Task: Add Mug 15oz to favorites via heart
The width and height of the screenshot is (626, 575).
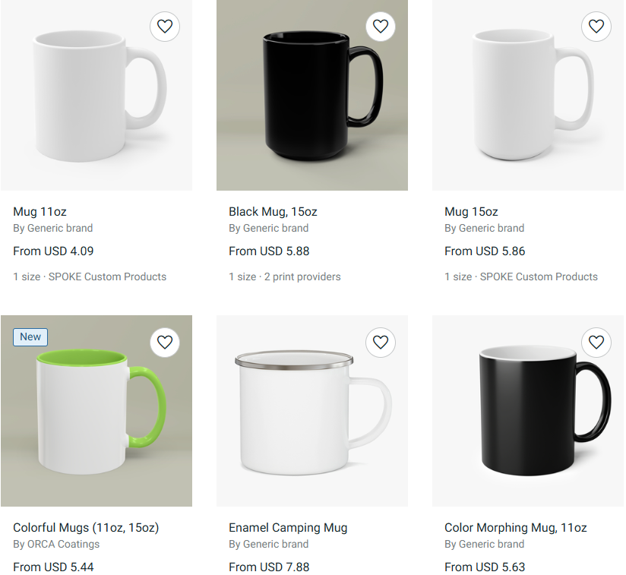Action: tap(596, 27)
